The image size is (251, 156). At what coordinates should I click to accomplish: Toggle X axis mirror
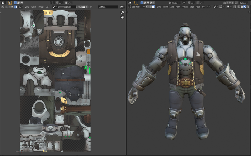click(227, 3)
